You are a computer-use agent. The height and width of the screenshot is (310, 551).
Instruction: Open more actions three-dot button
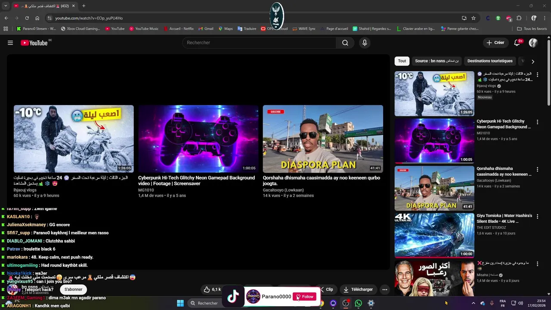tap(385, 289)
